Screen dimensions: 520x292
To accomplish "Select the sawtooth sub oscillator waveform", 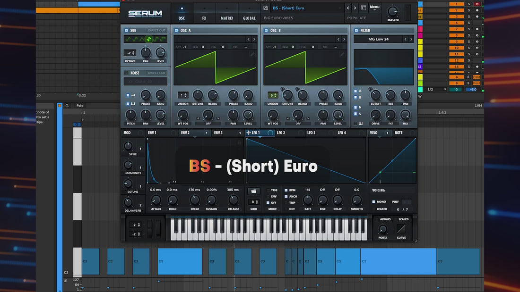I will click(x=149, y=39).
